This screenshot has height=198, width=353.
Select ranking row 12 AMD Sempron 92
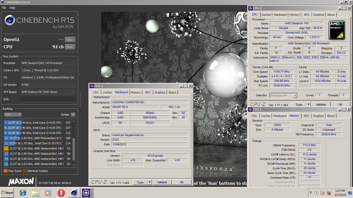(x=37, y=148)
